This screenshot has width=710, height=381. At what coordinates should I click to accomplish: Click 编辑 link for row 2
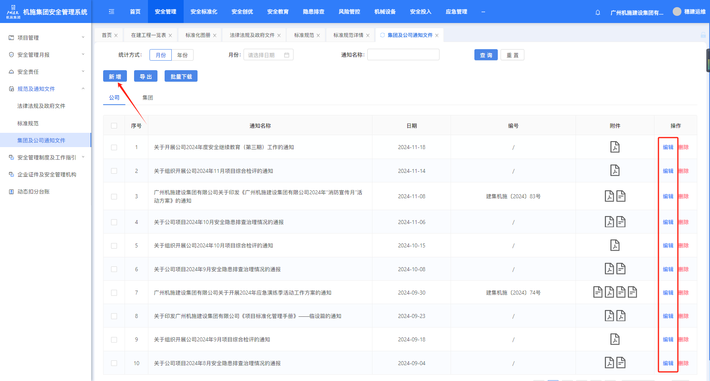coord(668,171)
